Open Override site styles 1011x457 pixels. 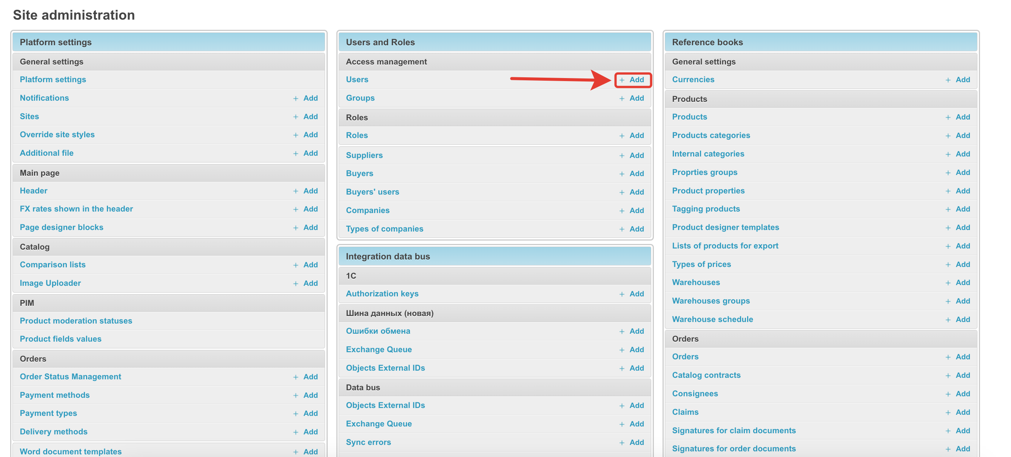point(57,135)
